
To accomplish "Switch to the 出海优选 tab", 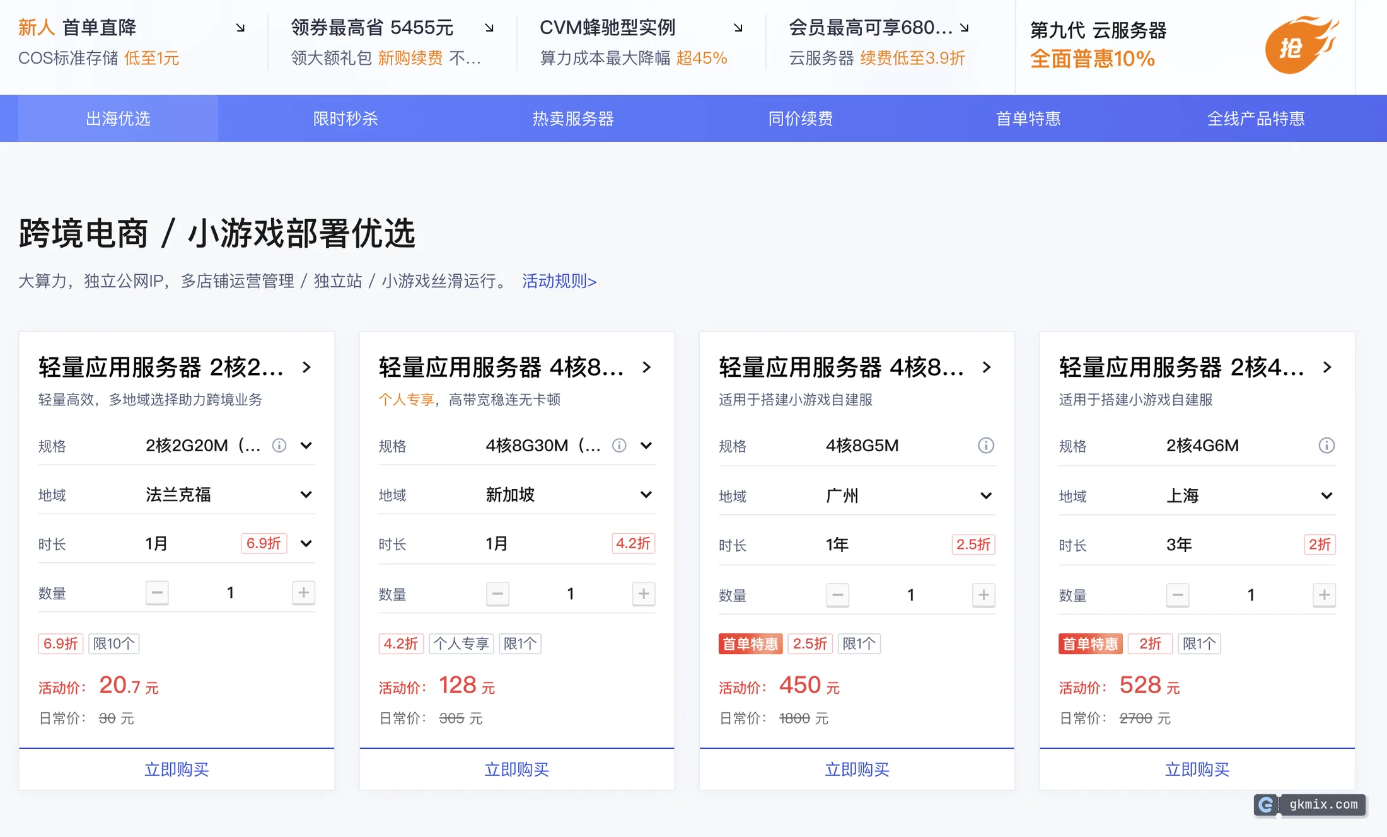I will 118,118.
